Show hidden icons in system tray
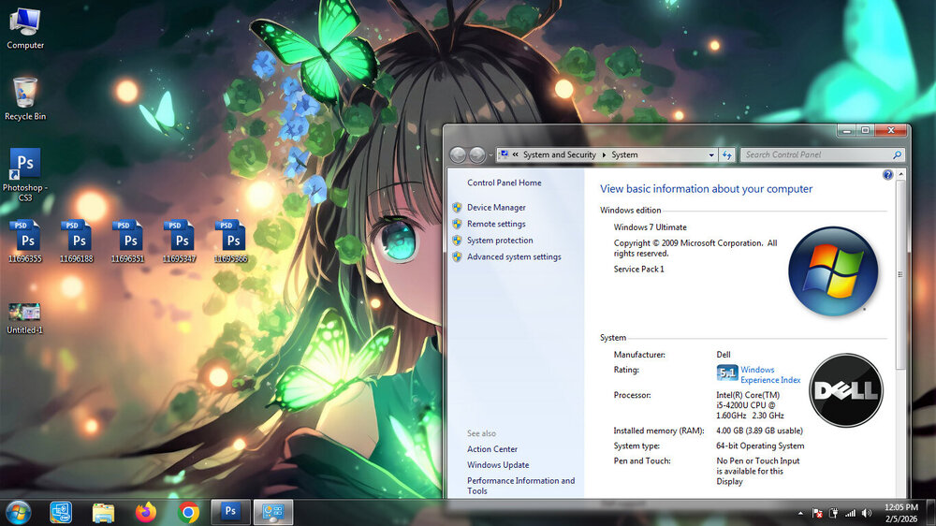This screenshot has width=936, height=526. [x=801, y=513]
